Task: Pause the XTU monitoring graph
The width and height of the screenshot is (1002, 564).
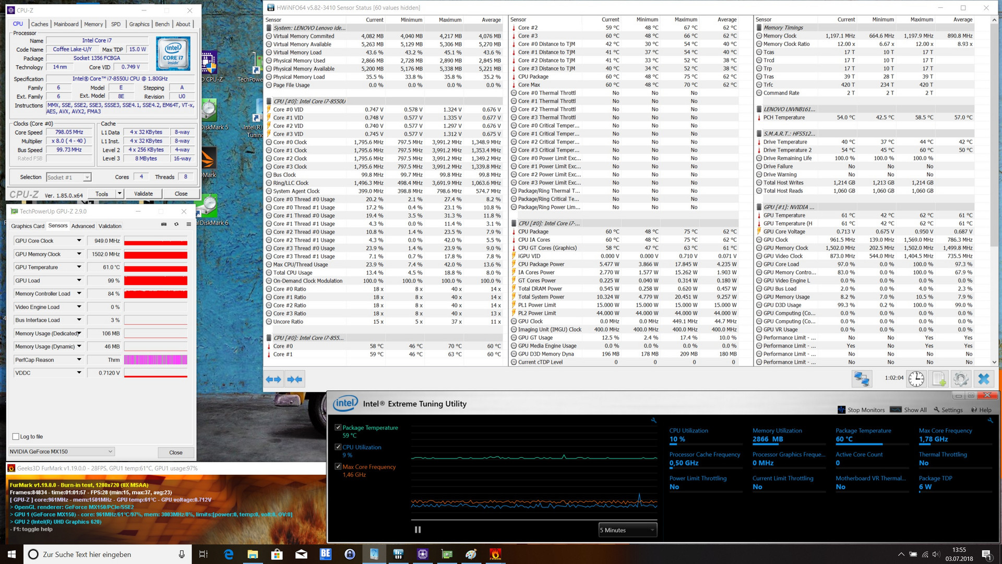Action: tap(417, 530)
